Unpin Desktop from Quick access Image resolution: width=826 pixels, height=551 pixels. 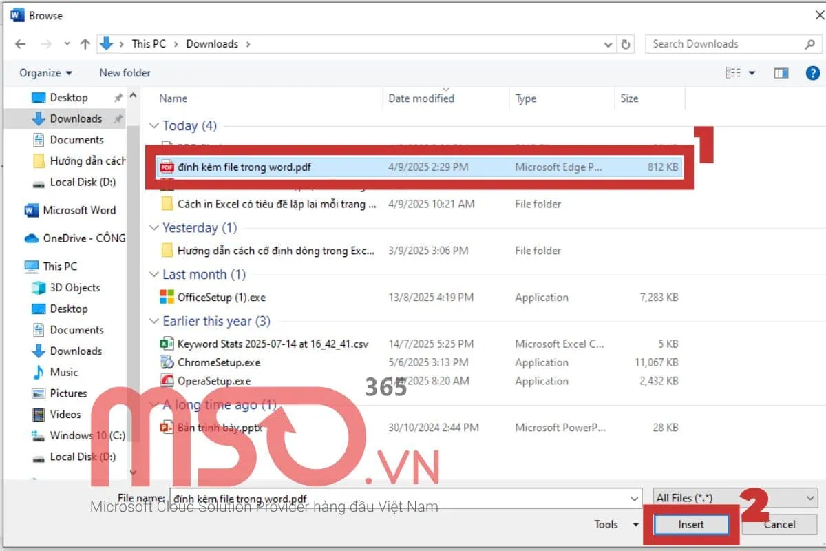[117, 97]
